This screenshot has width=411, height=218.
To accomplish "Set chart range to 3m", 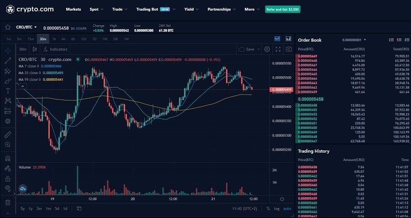I will coord(39,208).
